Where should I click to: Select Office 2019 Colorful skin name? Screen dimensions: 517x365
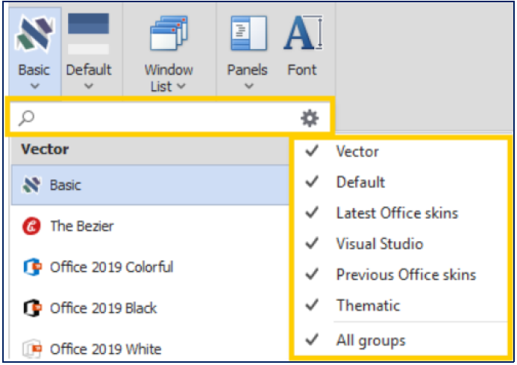click(x=111, y=267)
